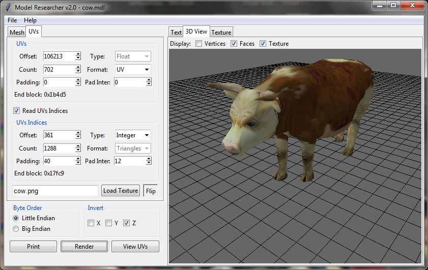Increase the UVs Padding value
The image size is (428, 270).
click(78, 80)
